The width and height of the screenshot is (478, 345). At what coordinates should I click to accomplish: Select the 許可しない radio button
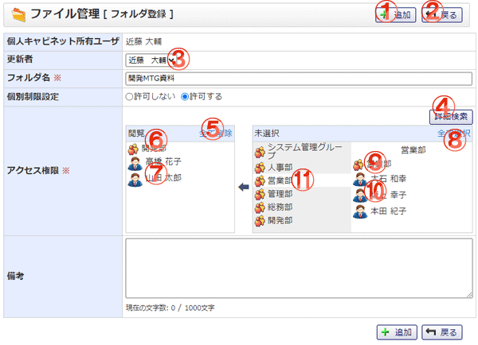point(129,97)
